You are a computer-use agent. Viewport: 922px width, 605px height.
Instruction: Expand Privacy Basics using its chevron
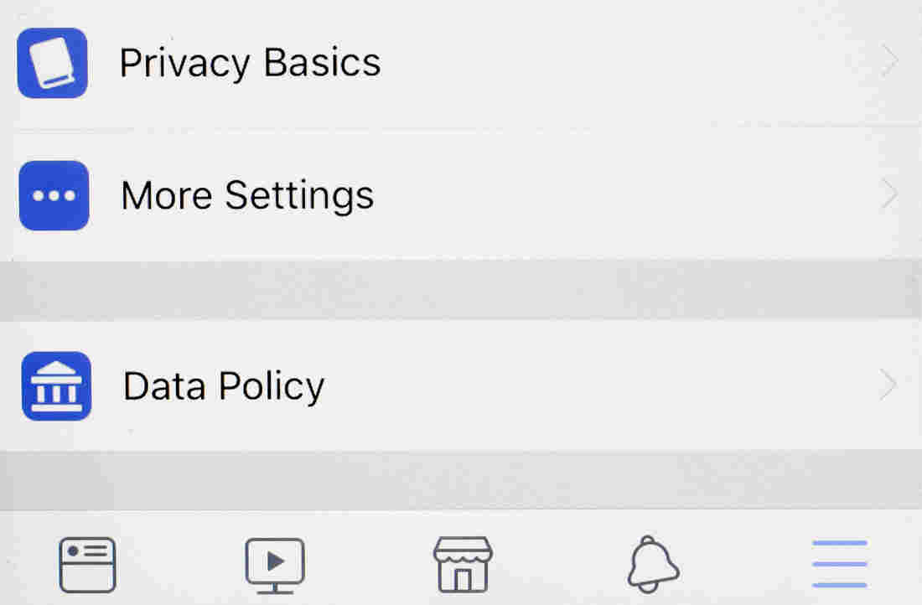point(889,60)
